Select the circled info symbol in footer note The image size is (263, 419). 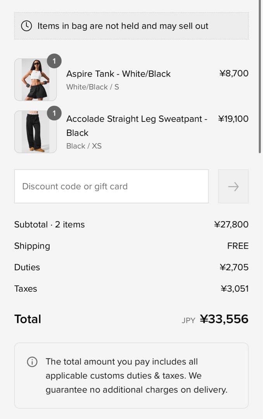pos(32,362)
